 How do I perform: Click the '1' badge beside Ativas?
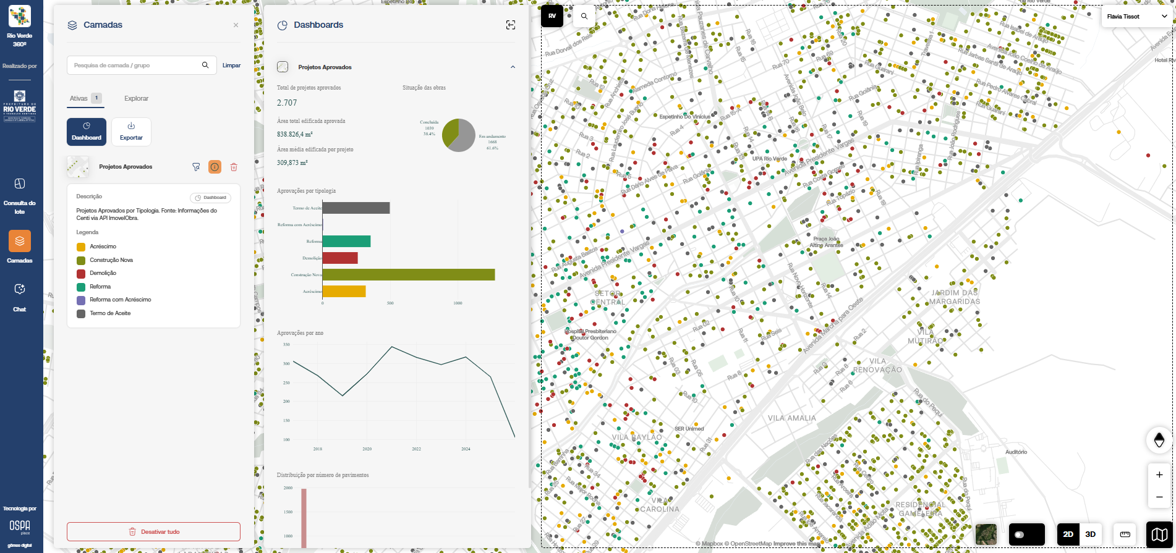(96, 98)
